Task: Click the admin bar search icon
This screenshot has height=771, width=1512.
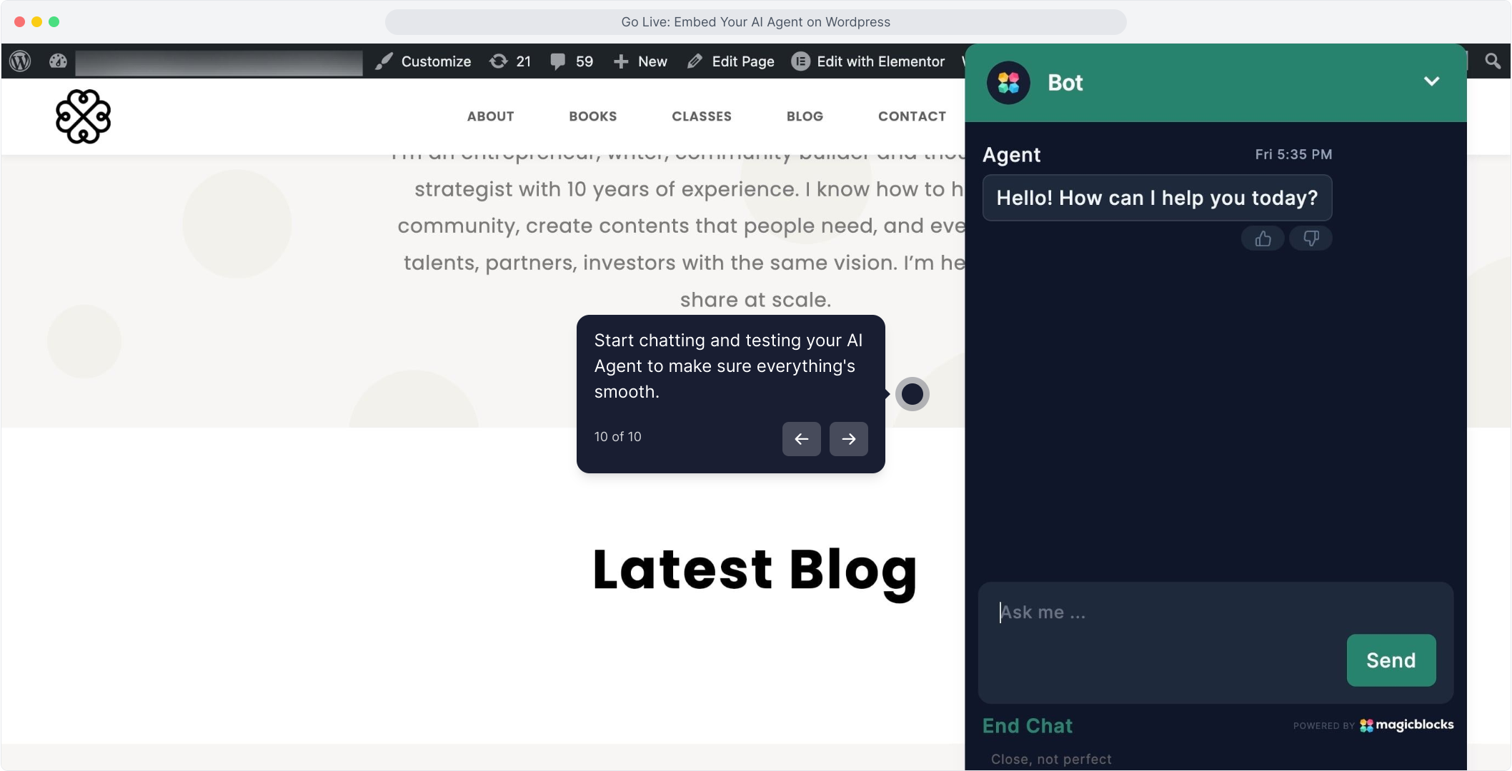Action: click(x=1493, y=61)
